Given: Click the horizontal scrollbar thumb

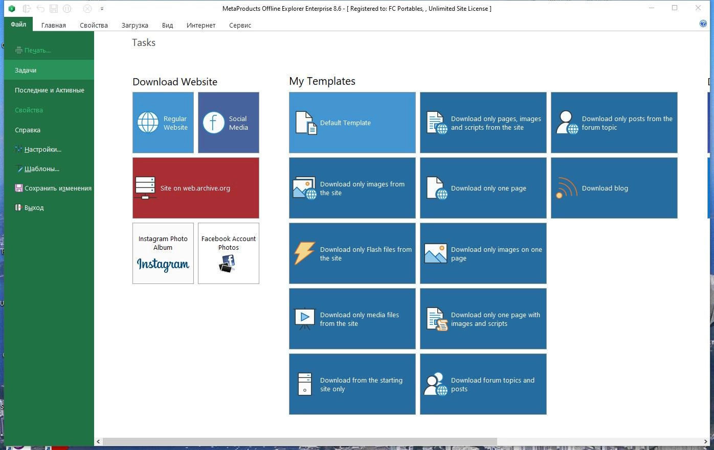Looking at the screenshot, I should pos(300,441).
